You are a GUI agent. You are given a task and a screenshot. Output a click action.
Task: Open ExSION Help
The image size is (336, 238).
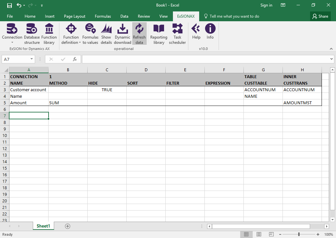click(196, 32)
